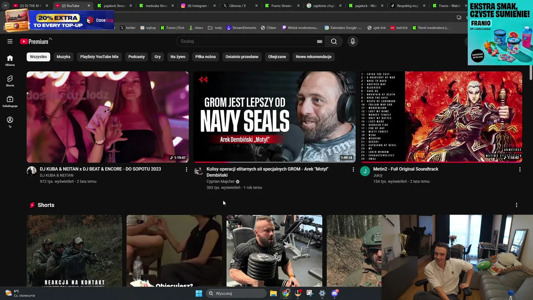Select Ostatnio przesłane filter chip
Viewport: 533px width, 300px height.
pos(242,57)
